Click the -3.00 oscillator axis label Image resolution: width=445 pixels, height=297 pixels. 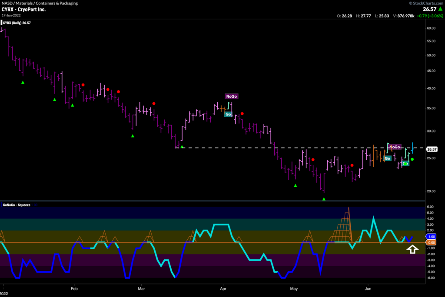tap(431, 260)
